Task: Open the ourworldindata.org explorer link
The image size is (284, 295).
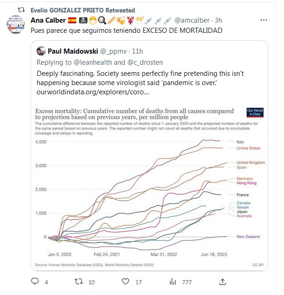Action: pyautogui.click(x=93, y=92)
